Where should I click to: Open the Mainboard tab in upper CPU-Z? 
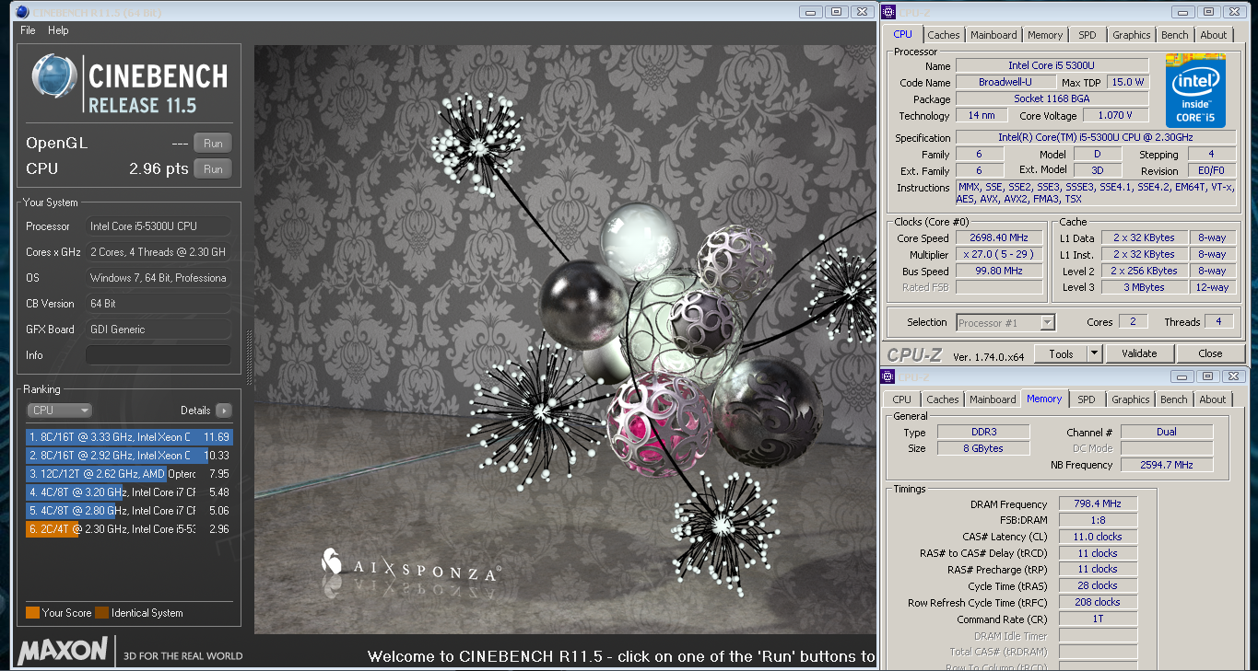993,35
